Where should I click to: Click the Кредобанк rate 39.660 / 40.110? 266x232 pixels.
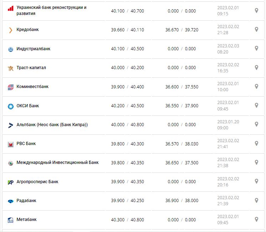[127, 30]
